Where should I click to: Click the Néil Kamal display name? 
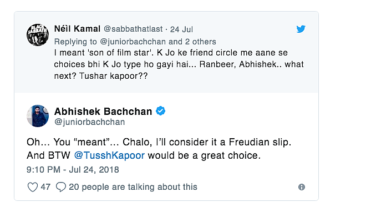pyautogui.click(x=78, y=29)
